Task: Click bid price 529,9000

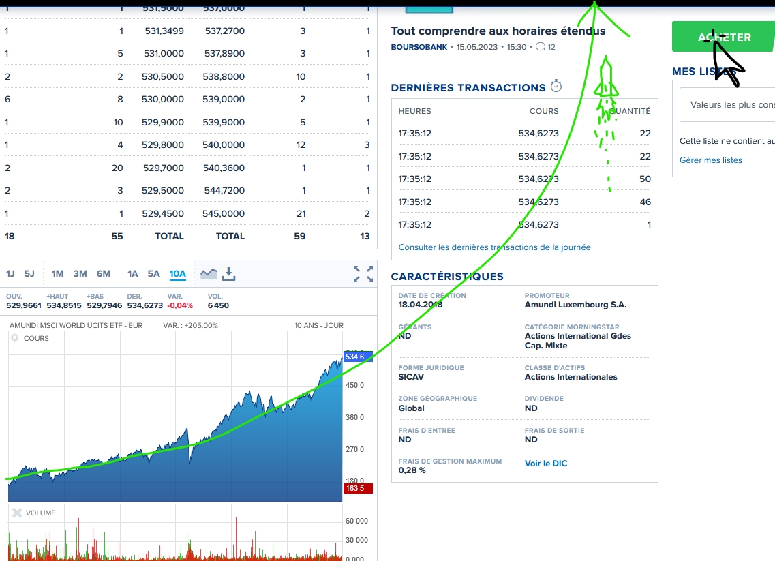Action: pos(163,122)
